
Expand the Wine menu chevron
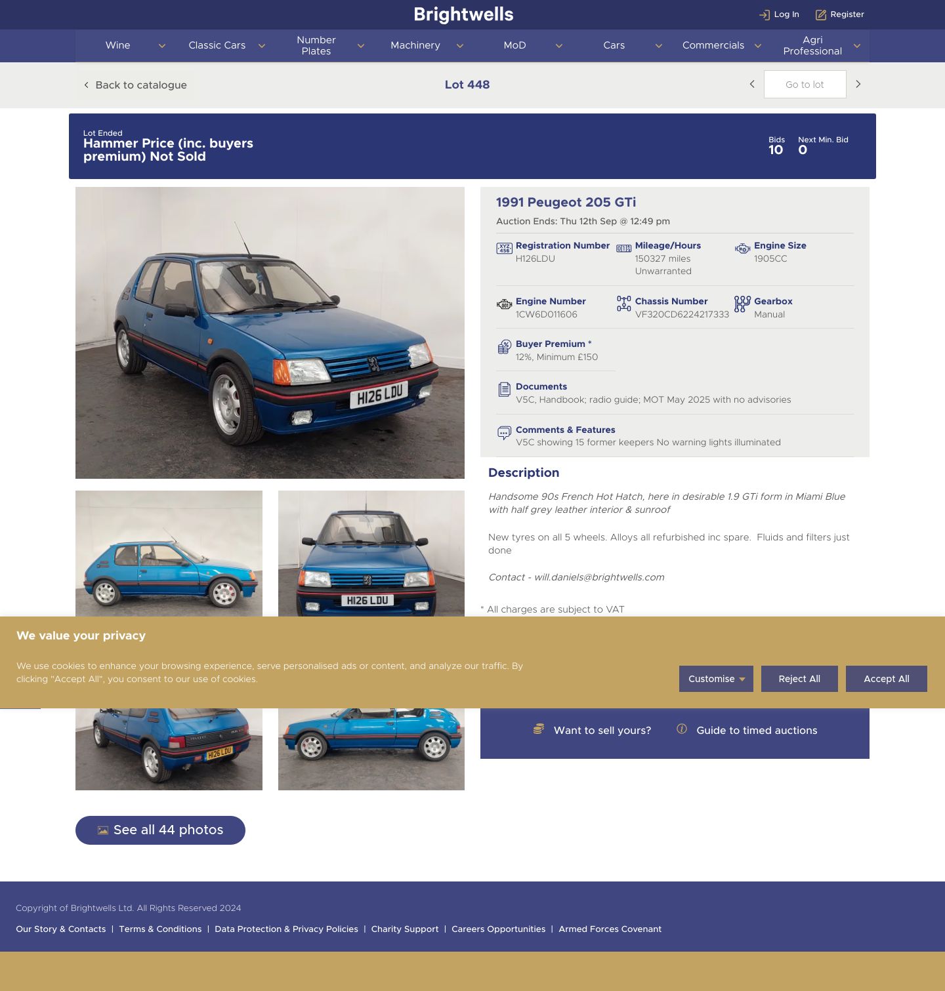point(162,46)
